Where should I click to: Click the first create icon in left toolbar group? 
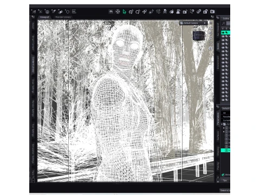tap(34, 11)
